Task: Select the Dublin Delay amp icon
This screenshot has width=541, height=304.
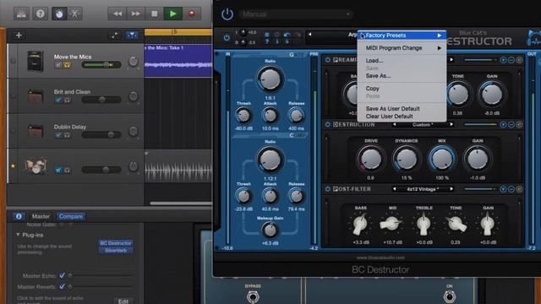Action: (x=36, y=132)
